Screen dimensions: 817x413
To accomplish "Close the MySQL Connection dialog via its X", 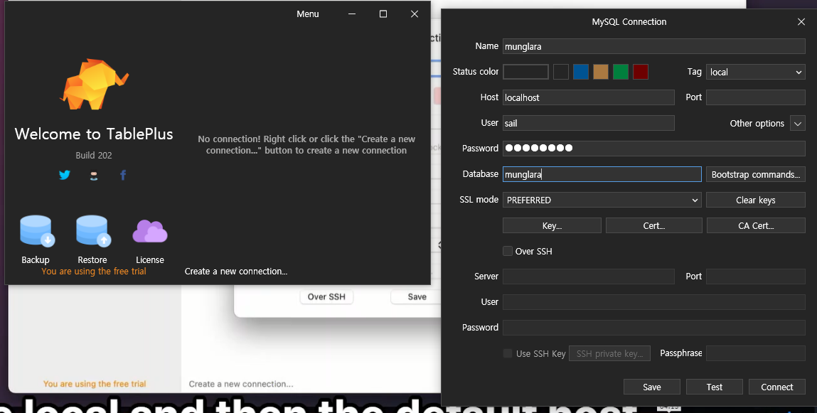I will pyautogui.click(x=801, y=21).
